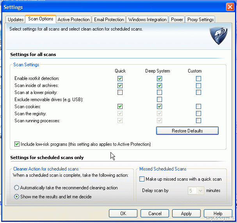Enable Make up missed scans option

tap(142, 179)
